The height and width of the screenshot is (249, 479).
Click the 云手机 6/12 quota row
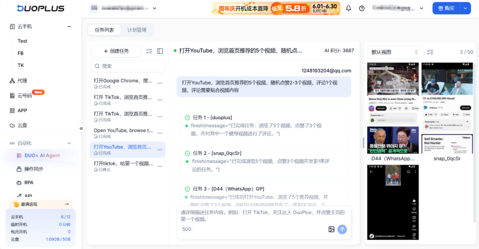tap(41, 217)
